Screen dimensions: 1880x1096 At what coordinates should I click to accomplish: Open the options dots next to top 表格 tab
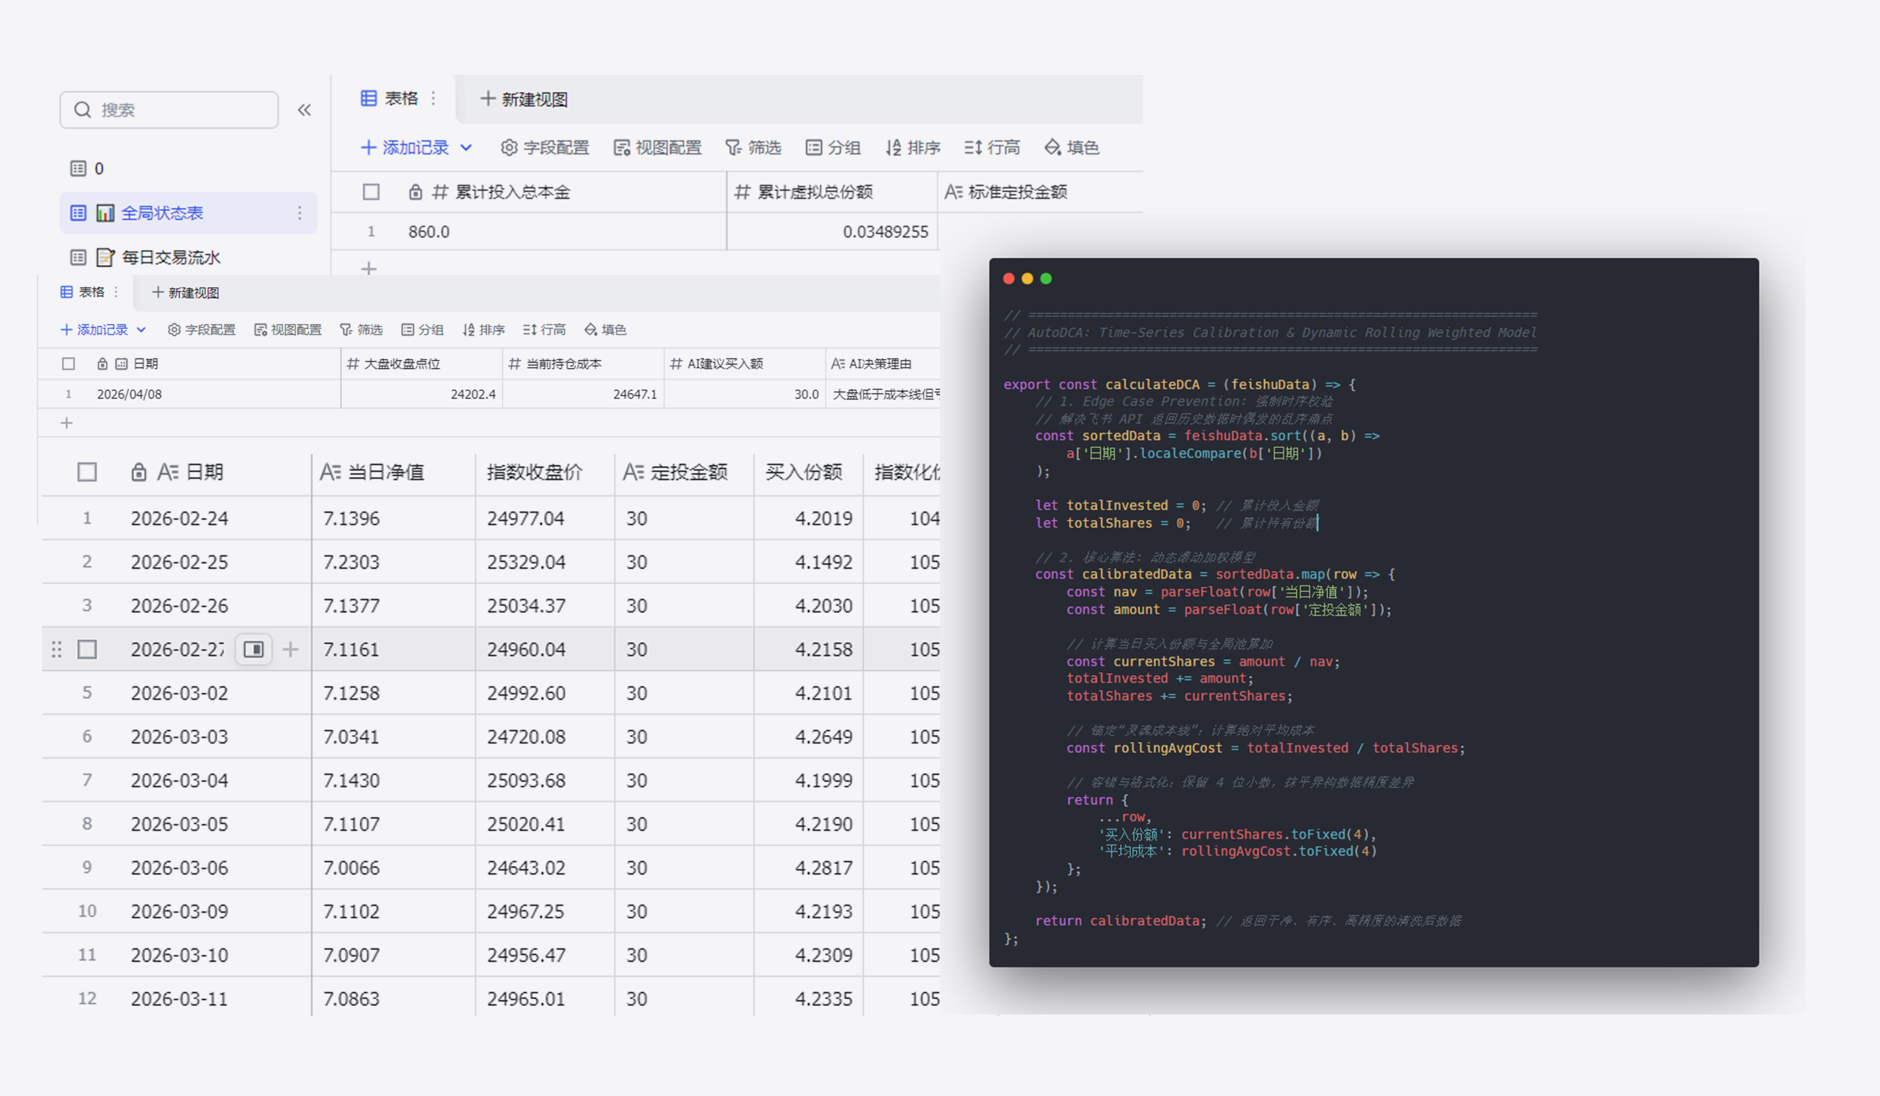[433, 98]
